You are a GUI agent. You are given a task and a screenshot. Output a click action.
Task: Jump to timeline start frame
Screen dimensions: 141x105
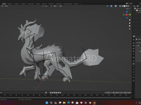pyautogui.click(x=51, y=93)
